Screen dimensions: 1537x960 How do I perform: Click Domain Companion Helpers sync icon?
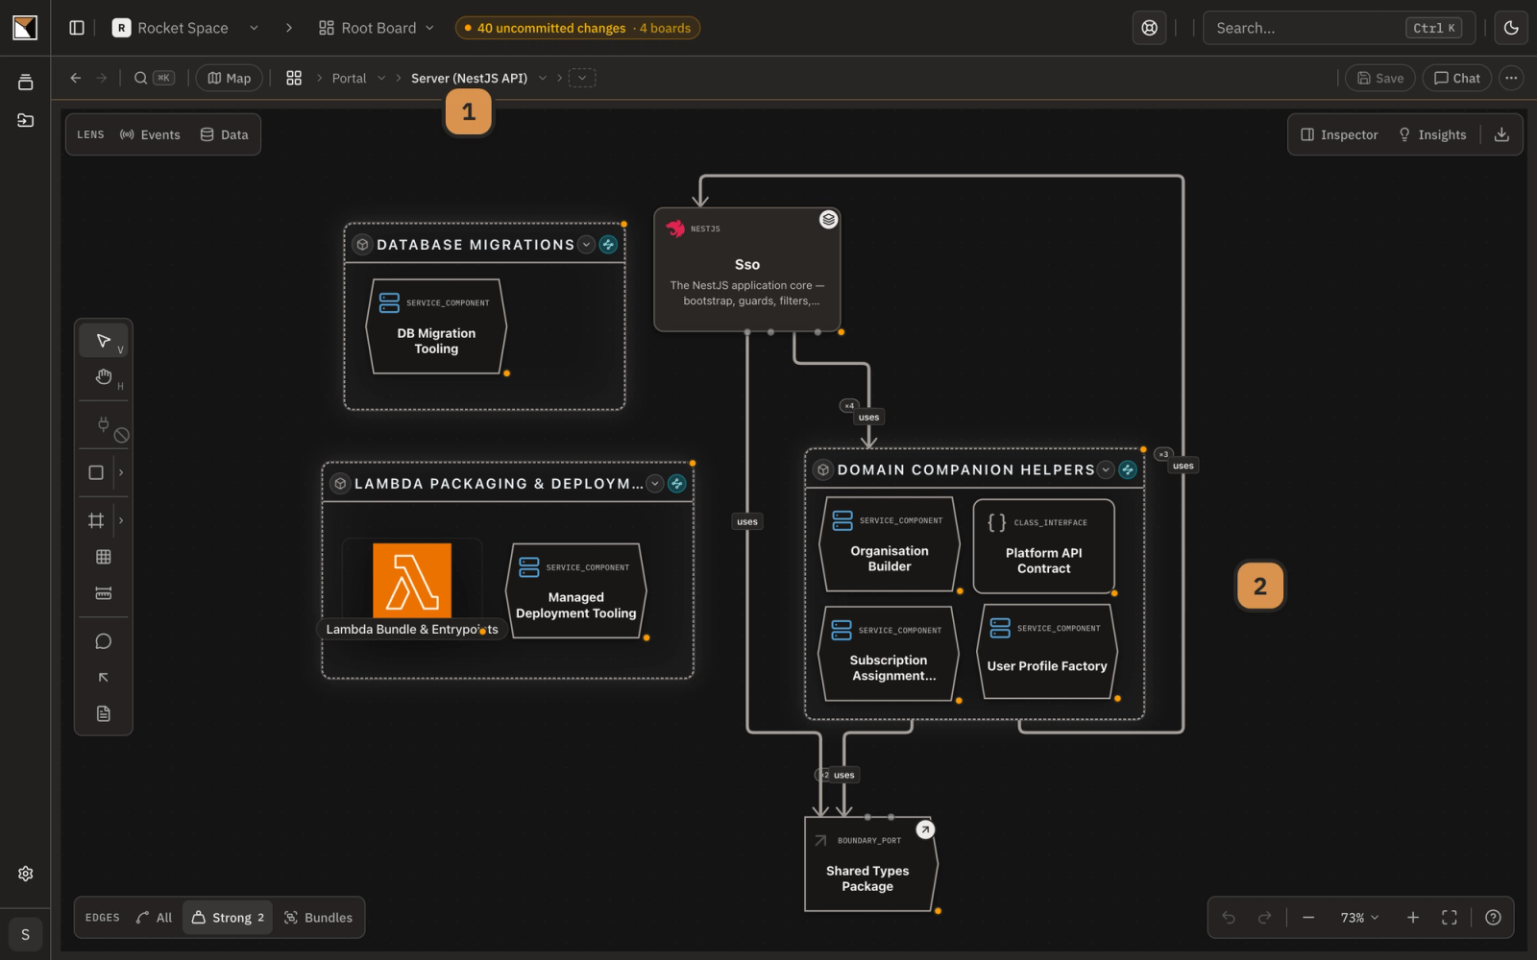tap(1128, 469)
